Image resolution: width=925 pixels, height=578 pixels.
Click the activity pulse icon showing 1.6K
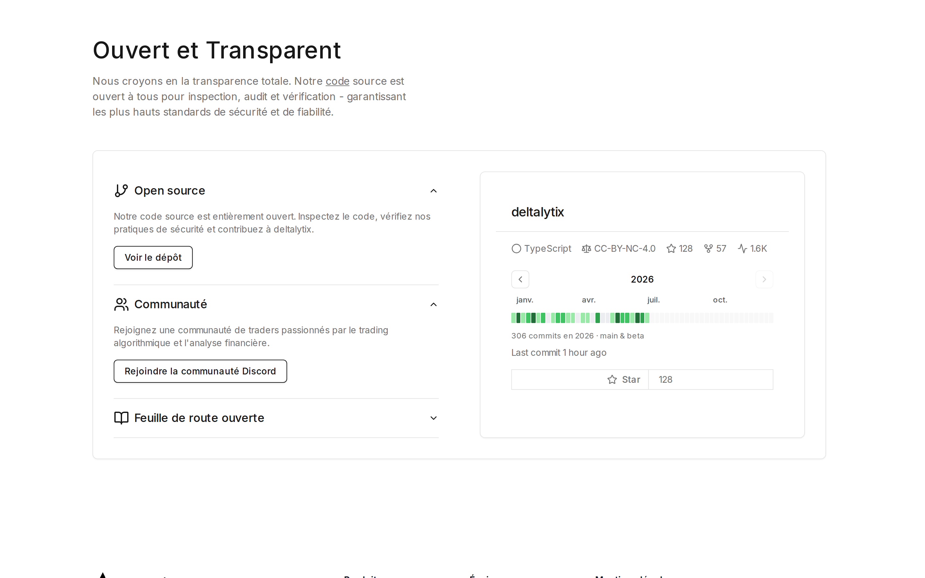point(742,249)
